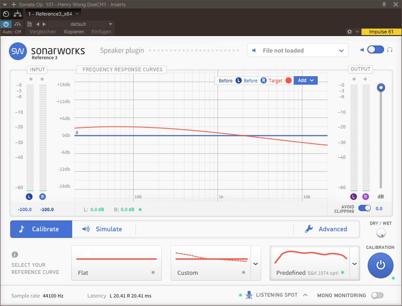Image resolution: width=402 pixels, height=306 pixels.
Task: Click the Einfügen button
Action: (x=101, y=32)
